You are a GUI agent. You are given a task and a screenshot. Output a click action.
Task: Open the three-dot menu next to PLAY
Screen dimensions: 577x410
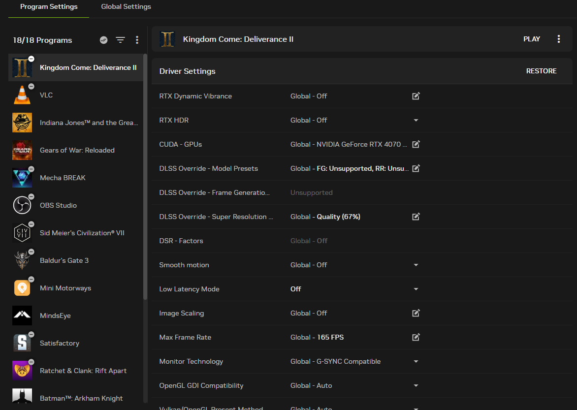point(559,39)
